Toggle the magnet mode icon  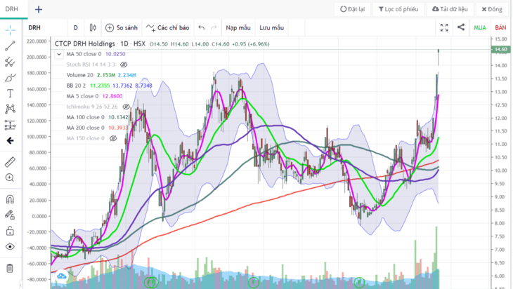tap(10, 199)
